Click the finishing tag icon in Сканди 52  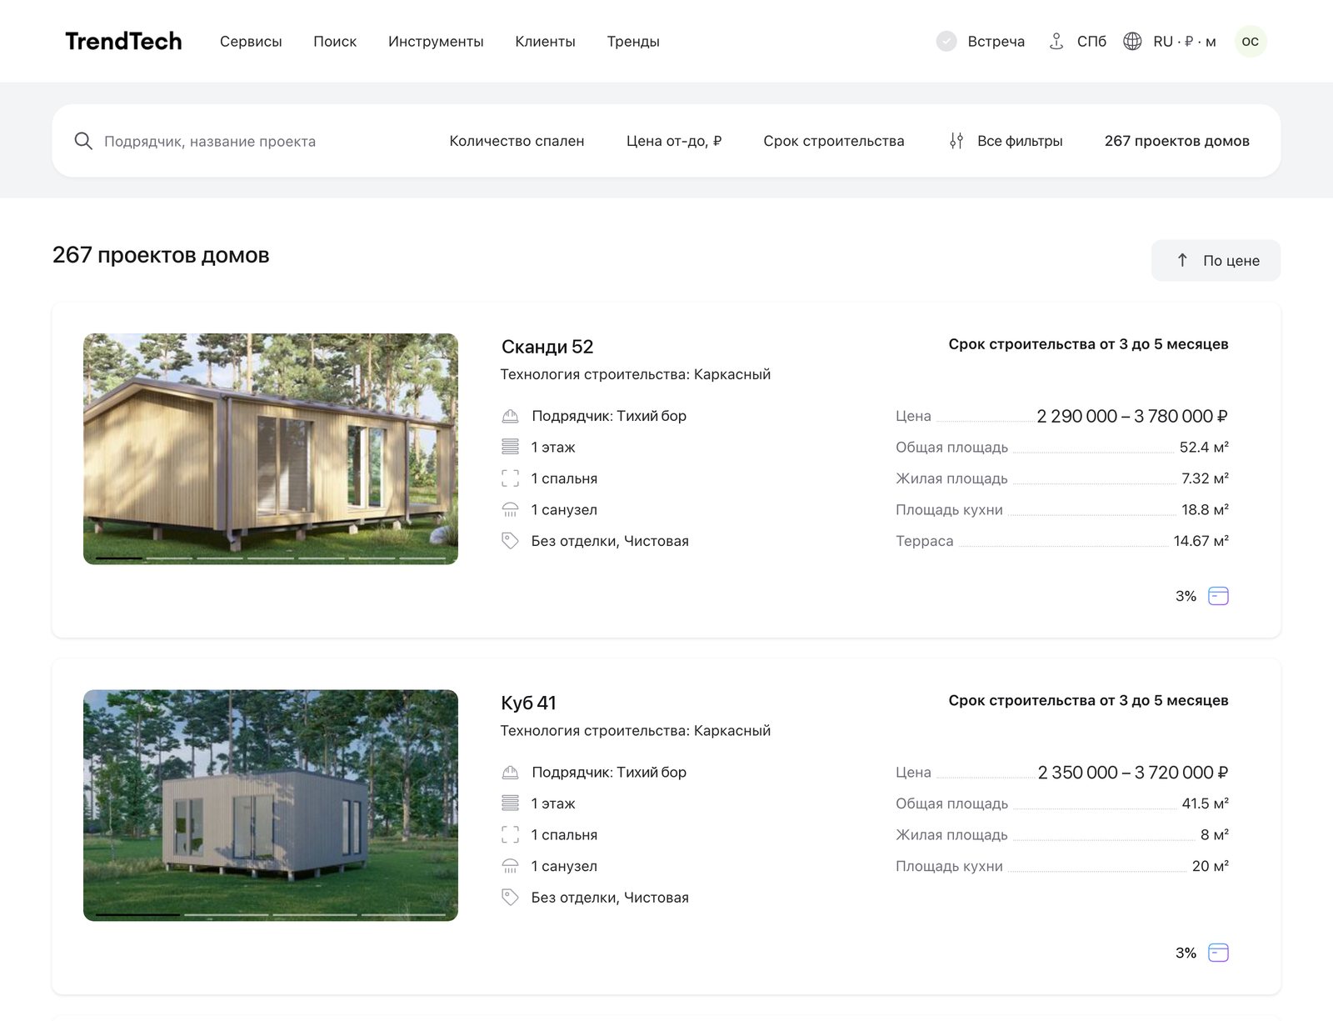point(510,541)
